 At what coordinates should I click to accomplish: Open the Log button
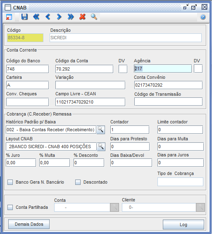click(x=183, y=225)
